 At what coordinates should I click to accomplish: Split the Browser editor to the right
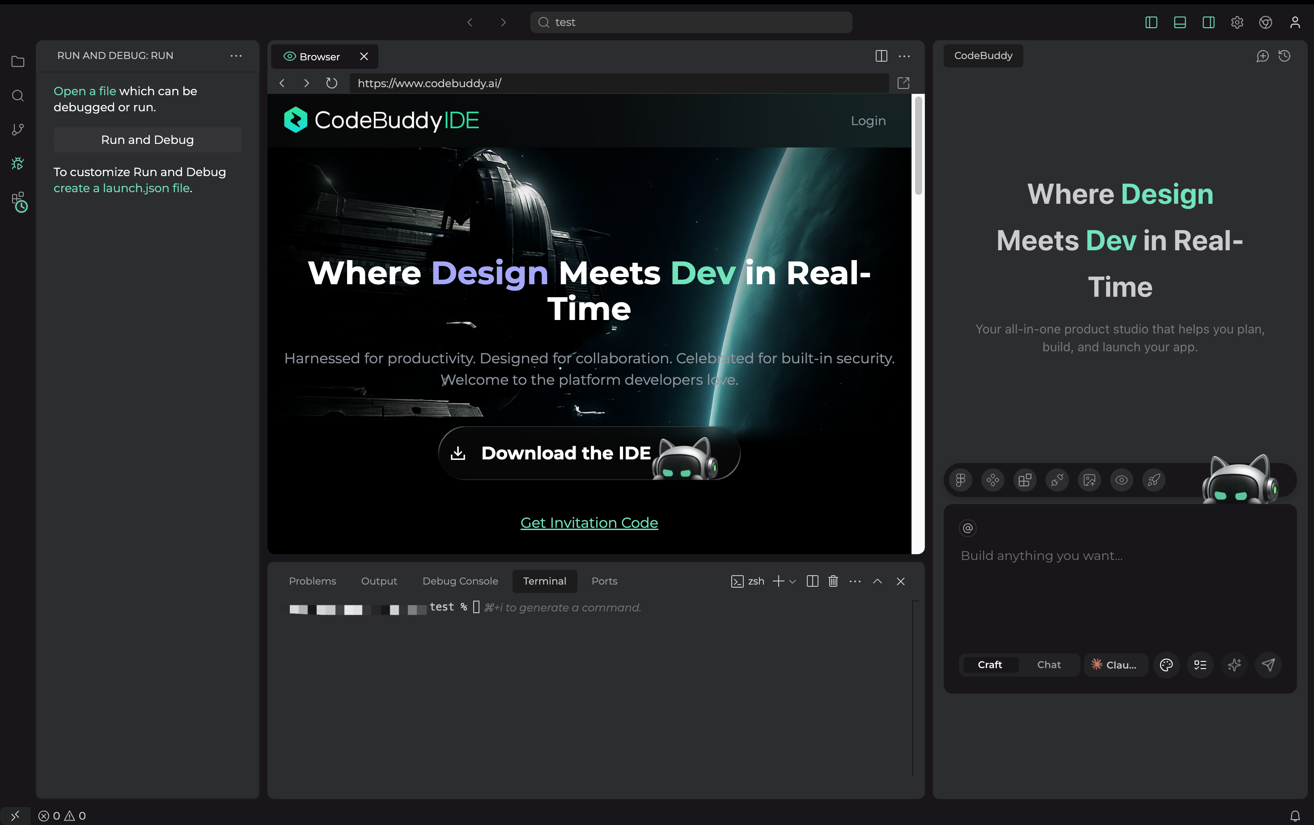click(881, 55)
